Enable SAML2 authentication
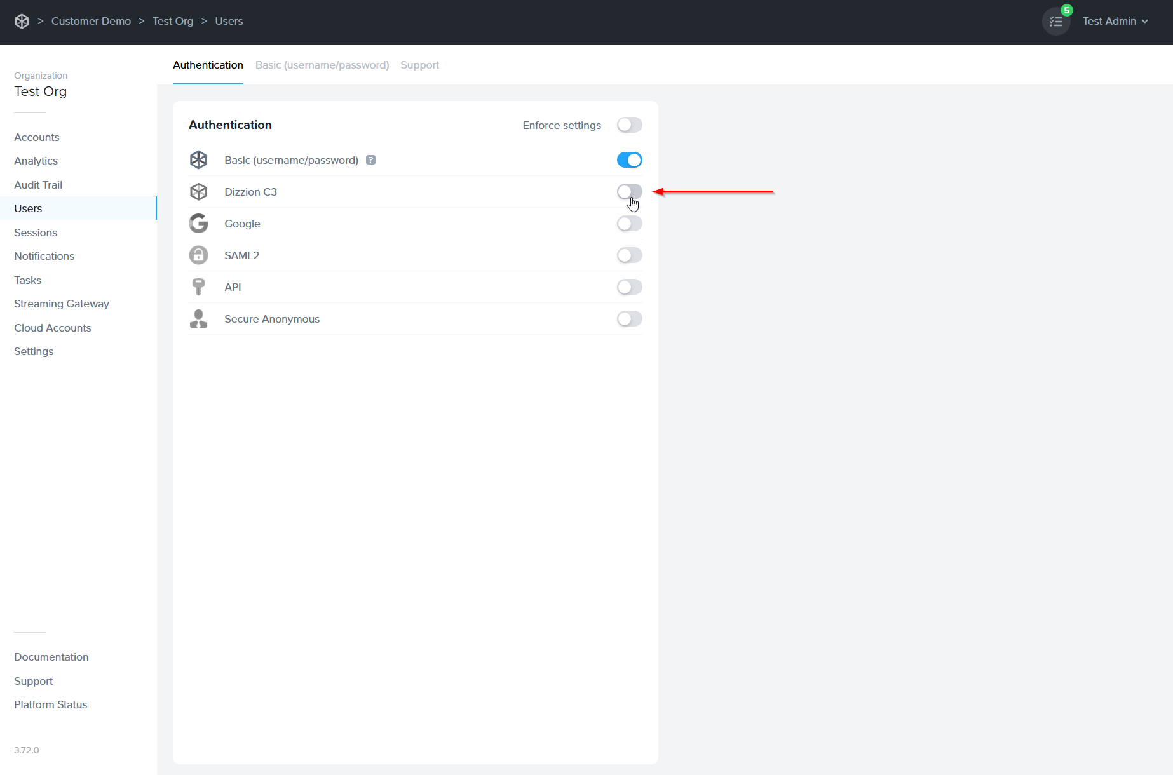Image resolution: width=1173 pixels, height=775 pixels. [x=629, y=255]
